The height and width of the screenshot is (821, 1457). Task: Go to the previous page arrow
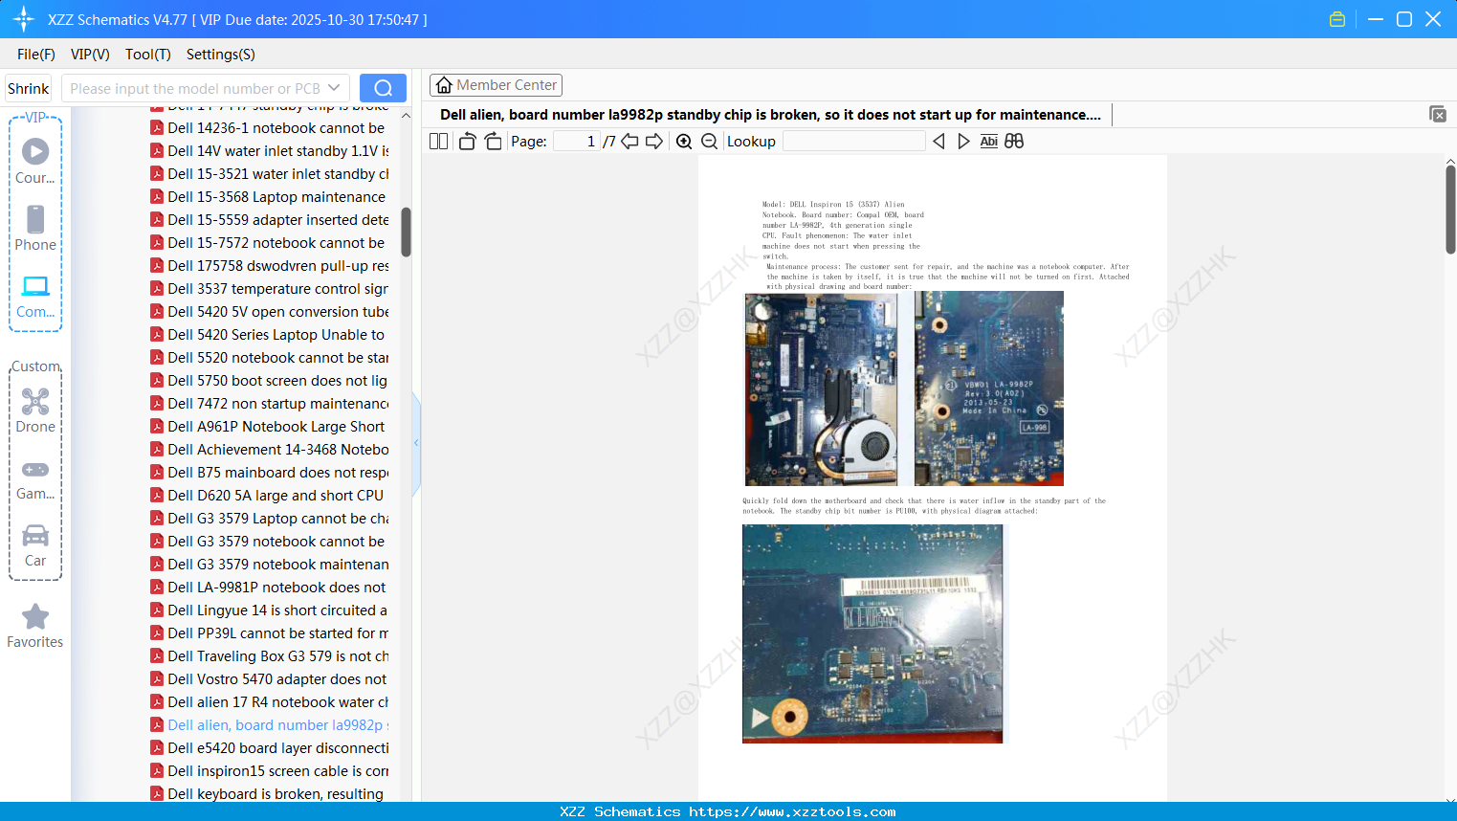[x=629, y=142]
